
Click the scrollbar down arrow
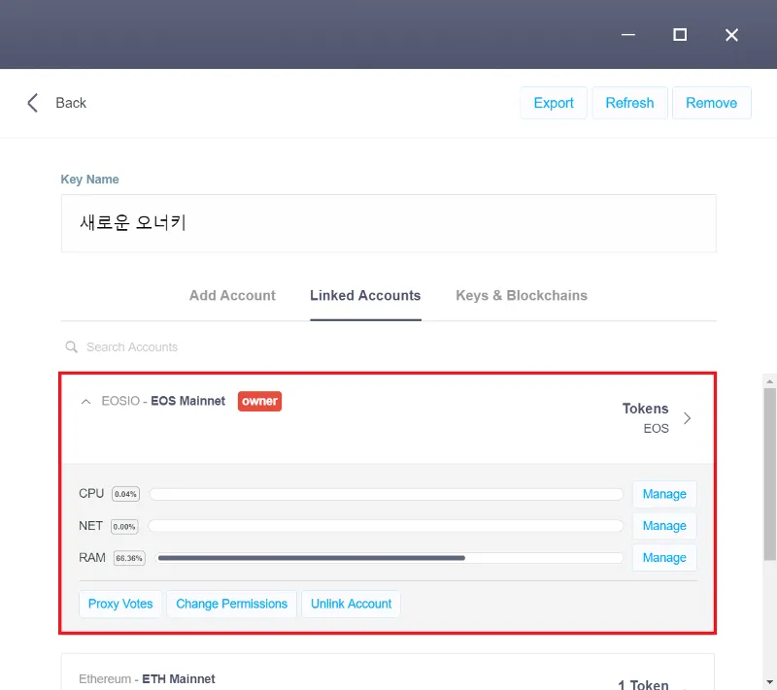(x=769, y=681)
